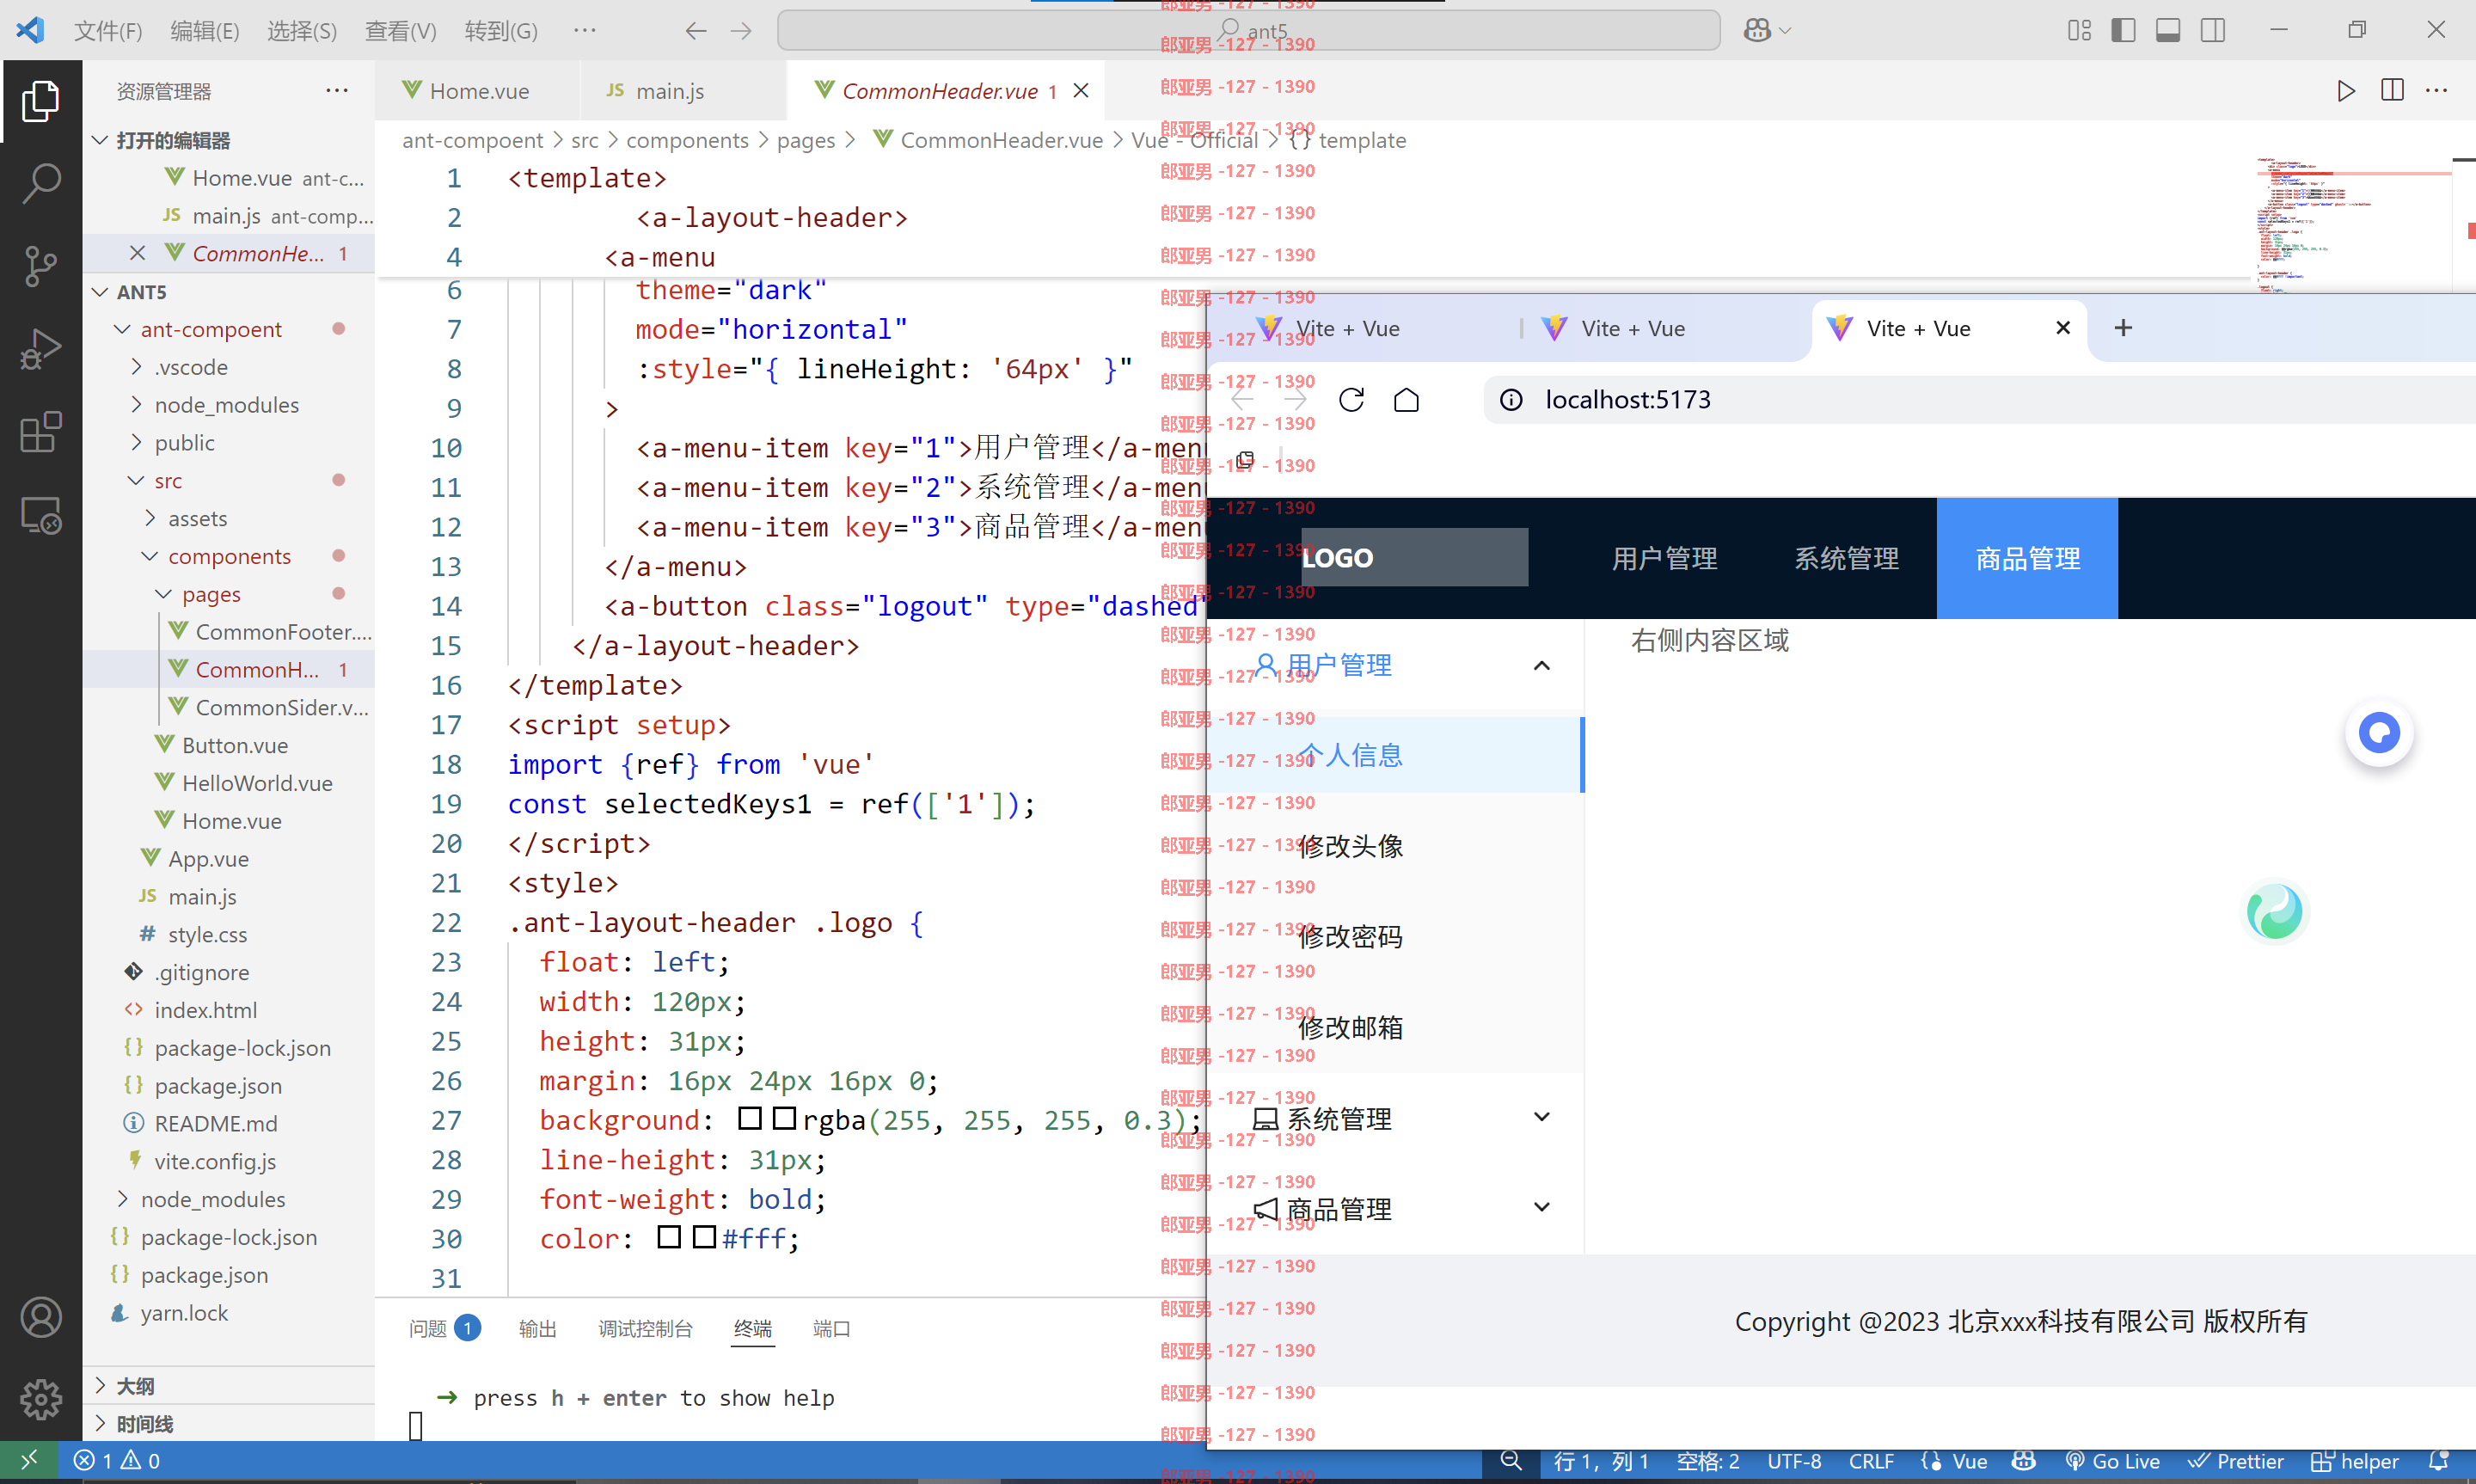Screen dimensions: 2476x1484
Task: Open Run and Debug view
Action: tap(40, 349)
